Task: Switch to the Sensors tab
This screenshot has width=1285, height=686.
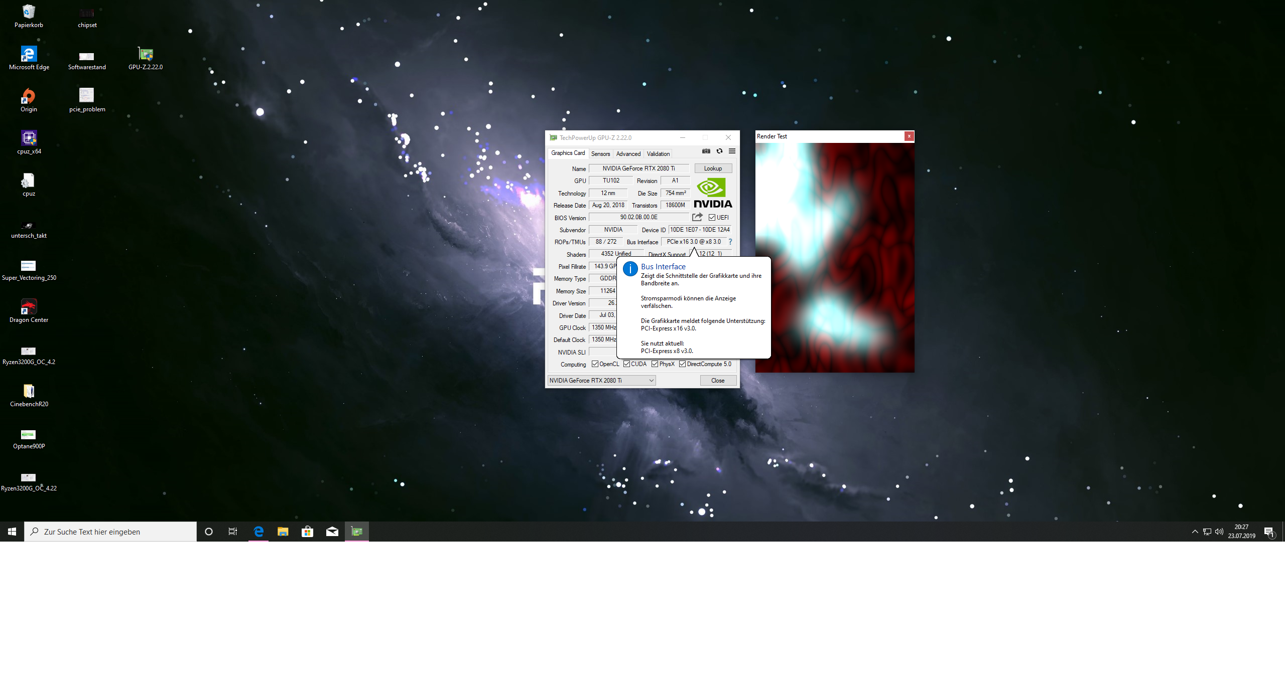Action: click(x=600, y=154)
